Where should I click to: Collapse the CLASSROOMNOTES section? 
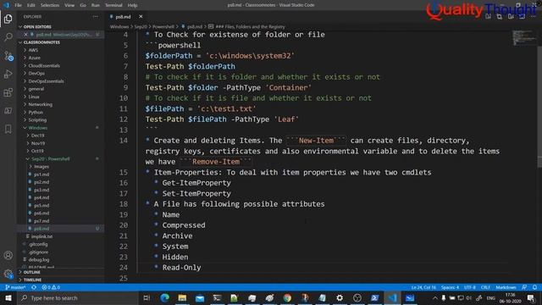pyautogui.click(x=60, y=42)
